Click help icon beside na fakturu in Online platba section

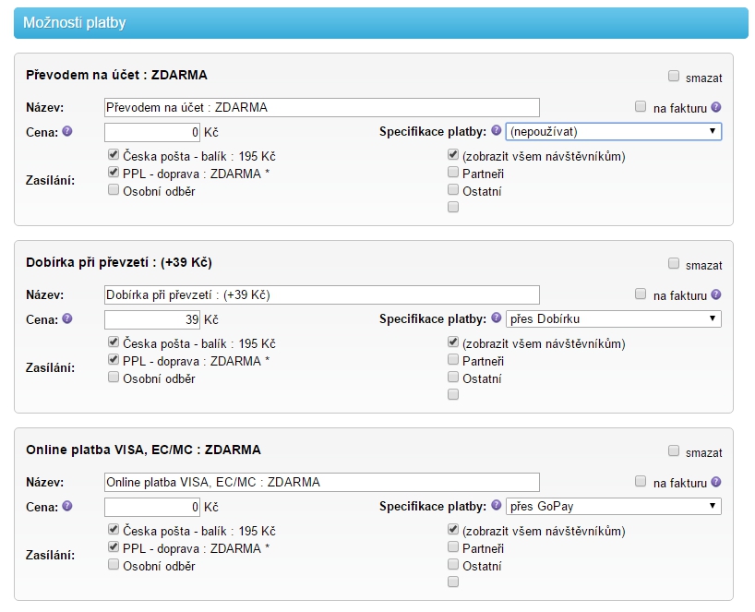click(716, 482)
